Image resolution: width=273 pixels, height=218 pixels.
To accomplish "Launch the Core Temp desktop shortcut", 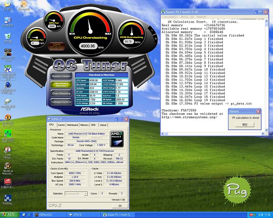I will [8, 153].
